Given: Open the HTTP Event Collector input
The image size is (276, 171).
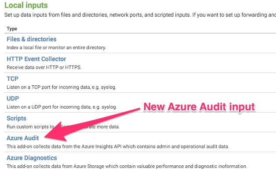Looking at the screenshot, I should click(36, 59).
